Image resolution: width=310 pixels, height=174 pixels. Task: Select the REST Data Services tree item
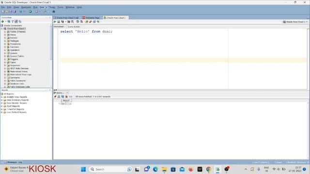(x=19, y=69)
